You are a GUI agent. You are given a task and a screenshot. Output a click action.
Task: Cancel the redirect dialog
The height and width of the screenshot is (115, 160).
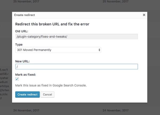[x=47, y=94]
